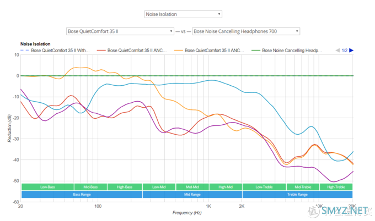Click the Mid-Mid band label

coord(192,187)
